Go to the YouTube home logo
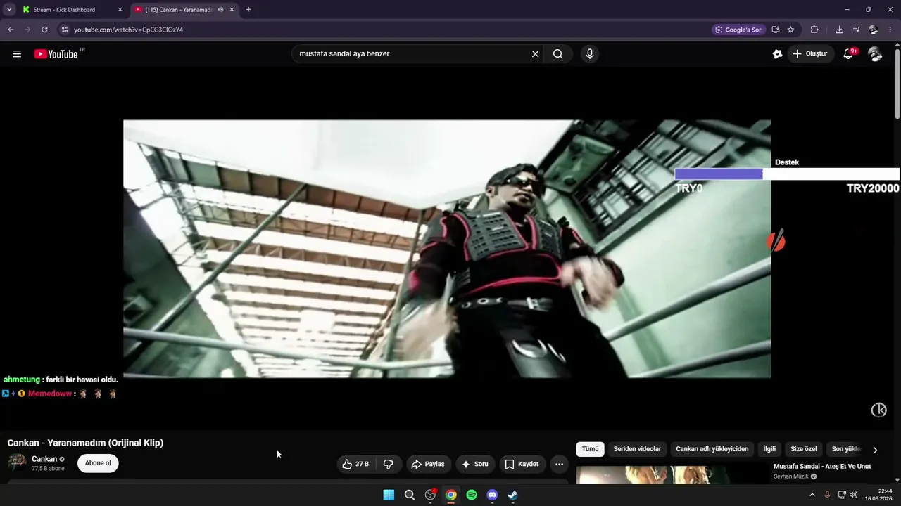 click(x=56, y=54)
